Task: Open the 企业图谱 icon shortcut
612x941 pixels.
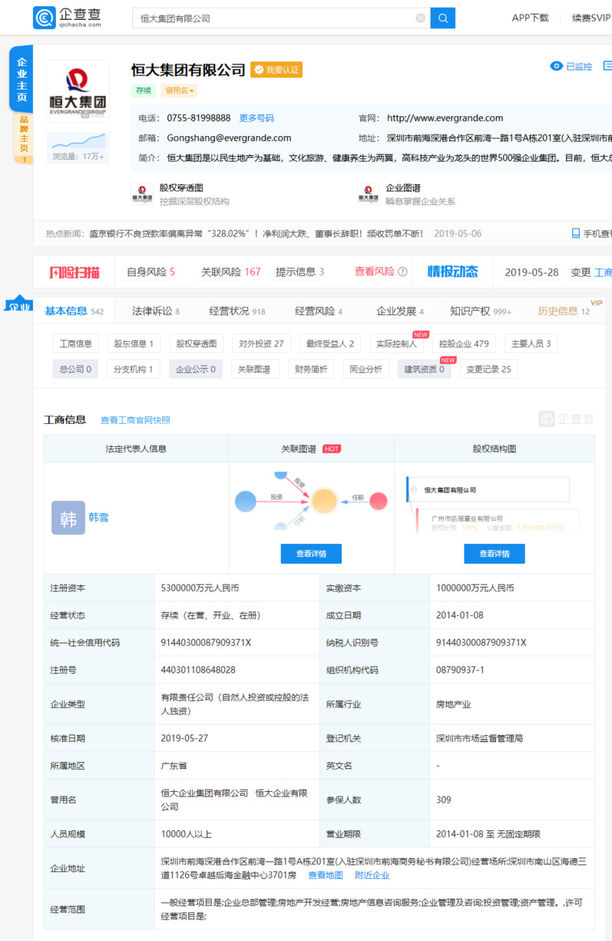Action: [x=368, y=194]
